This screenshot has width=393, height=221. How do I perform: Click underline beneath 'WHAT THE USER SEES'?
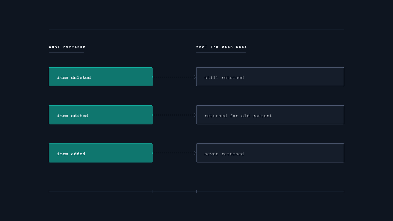[221, 53]
